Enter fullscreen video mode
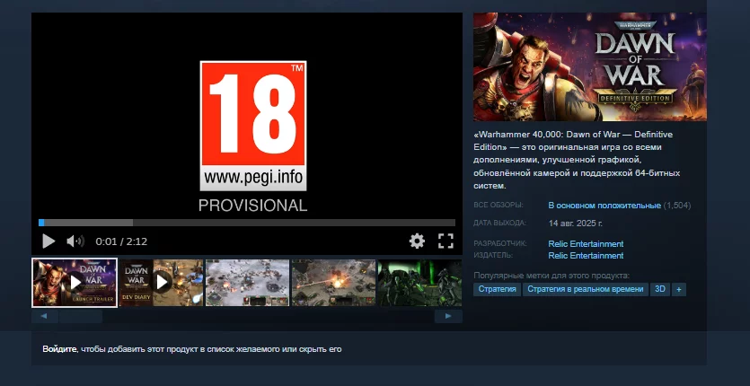Image resolution: width=750 pixels, height=386 pixels. click(x=446, y=241)
